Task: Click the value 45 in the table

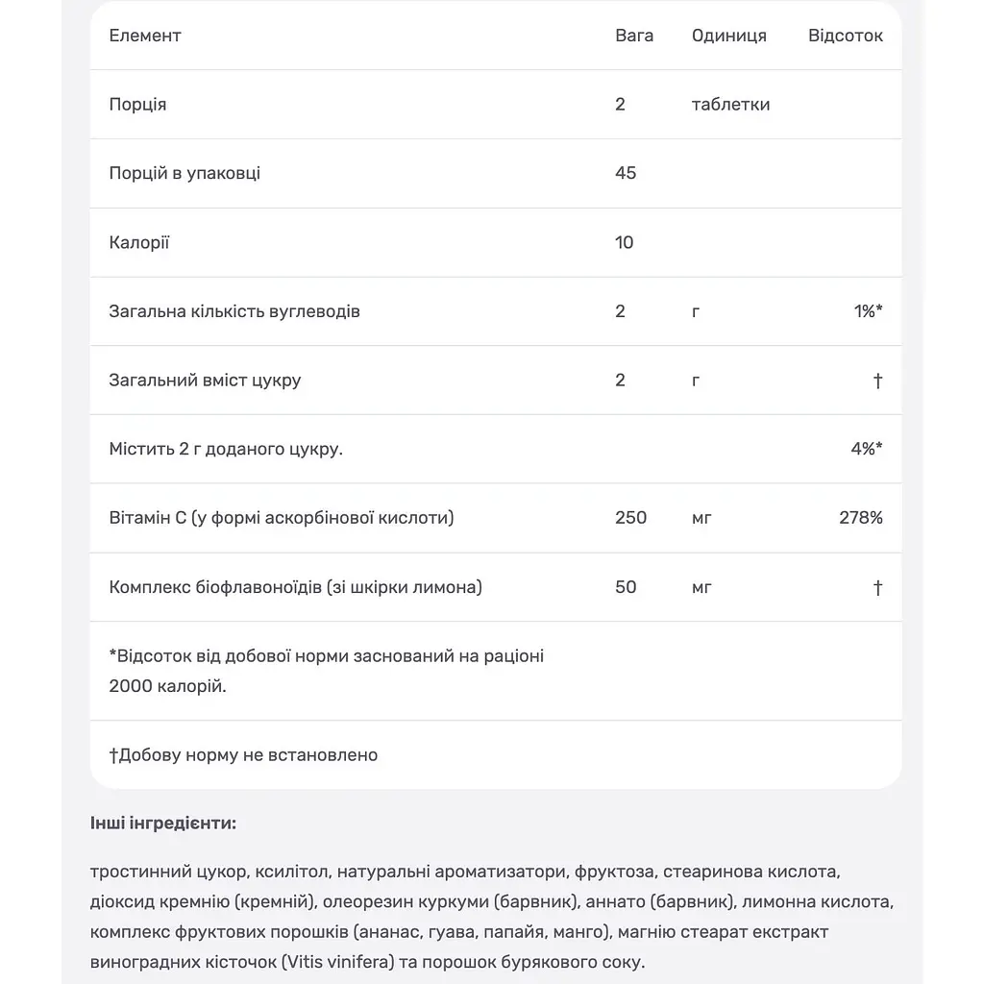Action: (x=625, y=173)
